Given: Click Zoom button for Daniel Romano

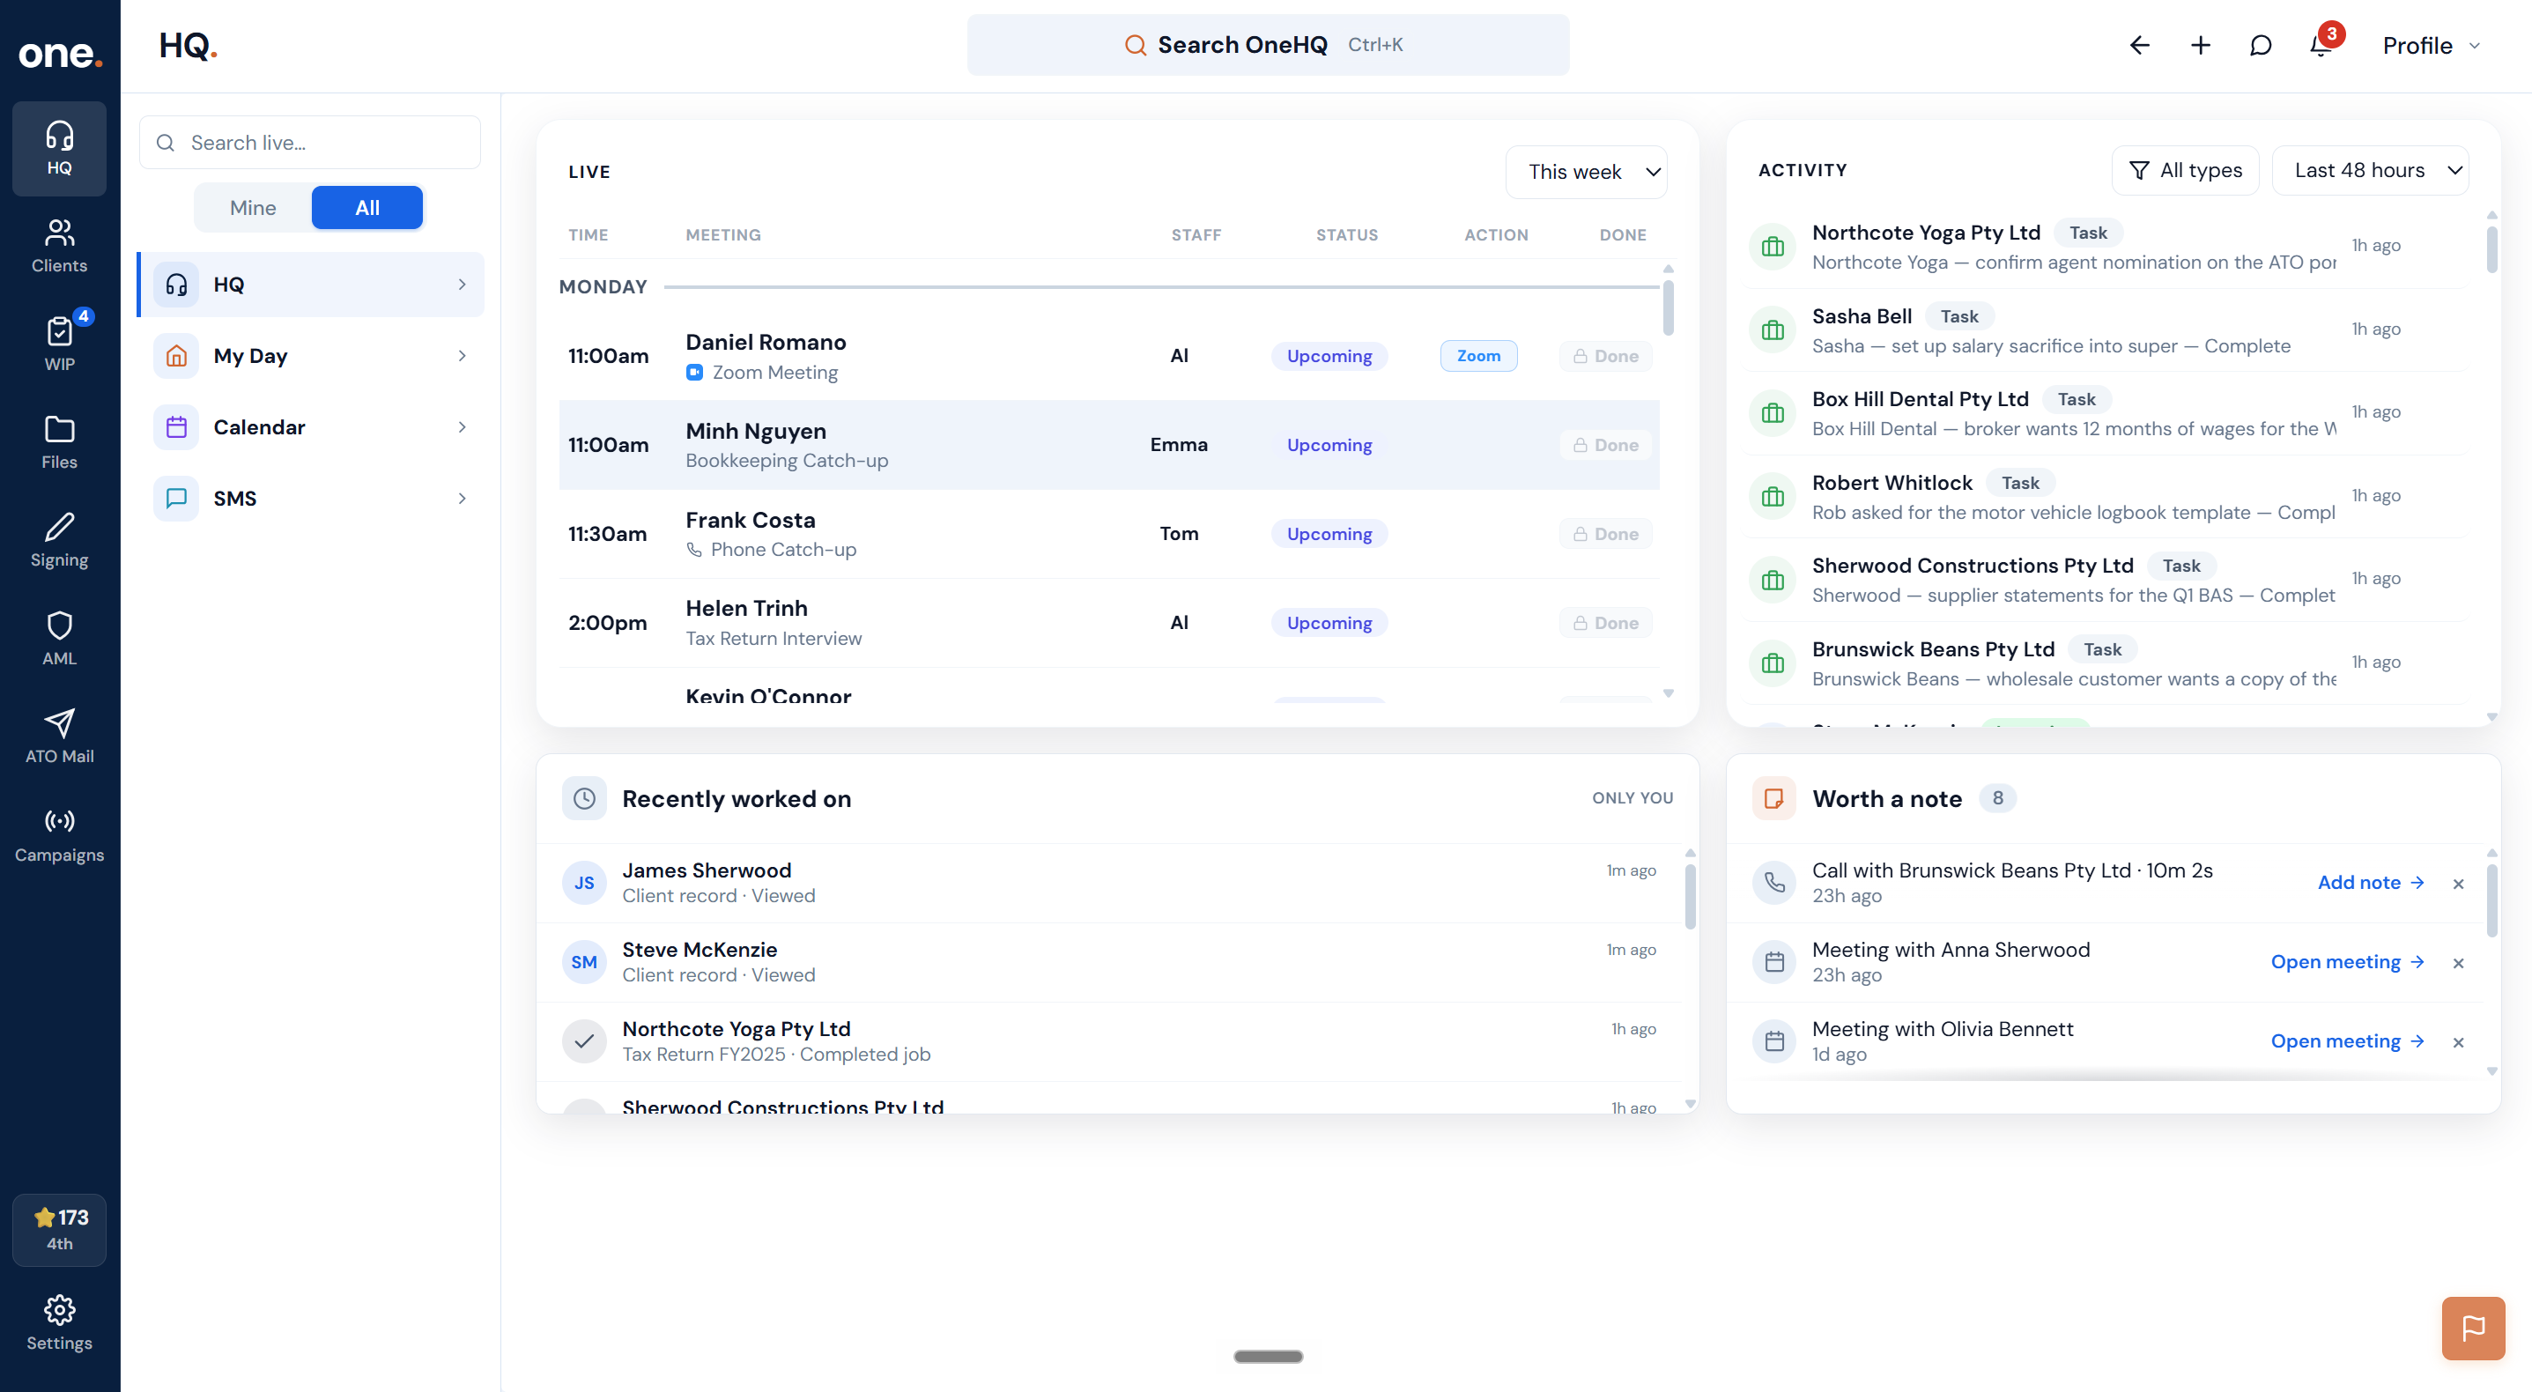Looking at the screenshot, I should (1478, 356).
